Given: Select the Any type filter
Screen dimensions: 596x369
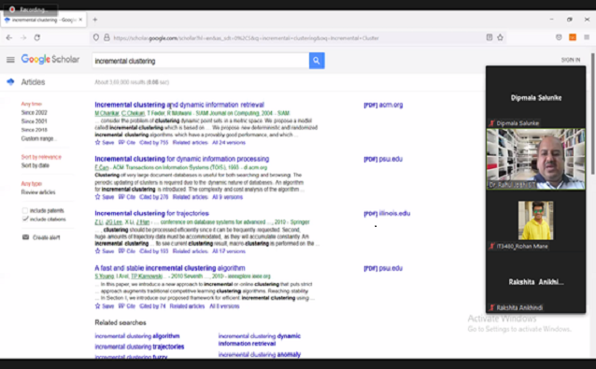Looking at the screenshot, I should click(x=32, y=183).
